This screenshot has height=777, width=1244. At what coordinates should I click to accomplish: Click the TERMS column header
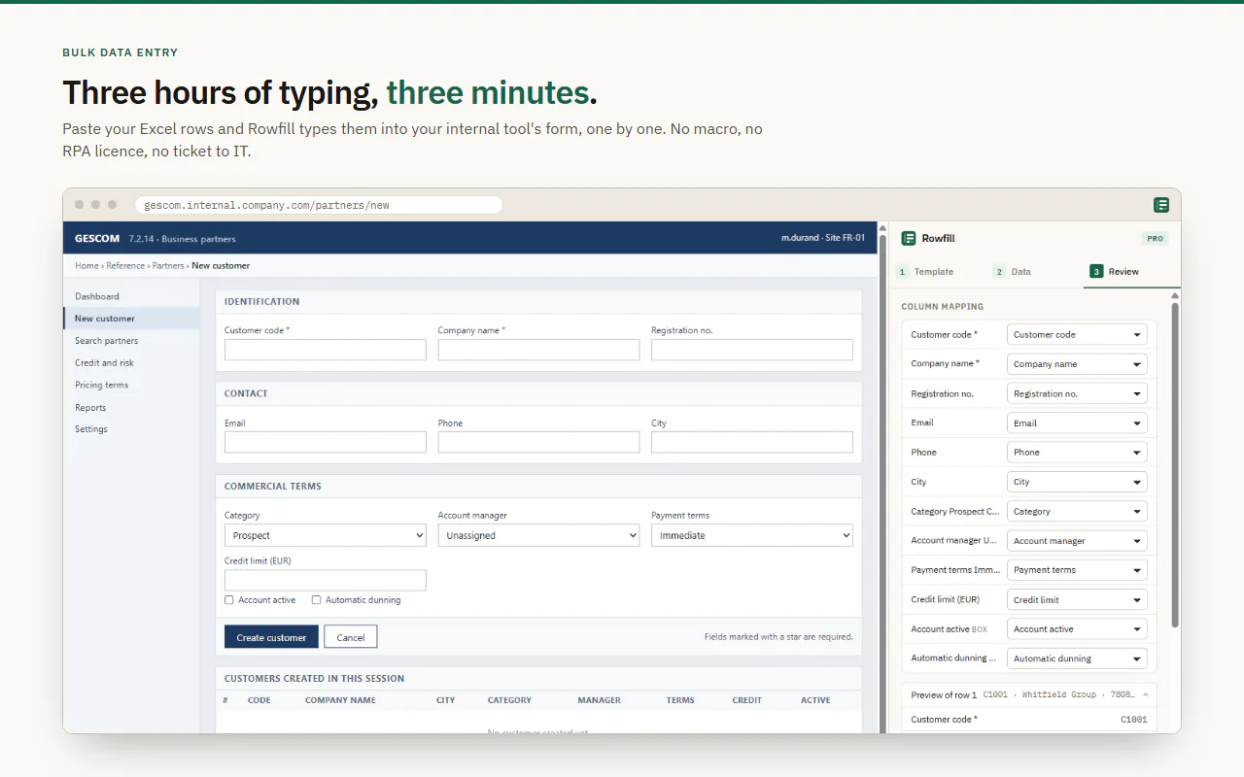point(680,700)
